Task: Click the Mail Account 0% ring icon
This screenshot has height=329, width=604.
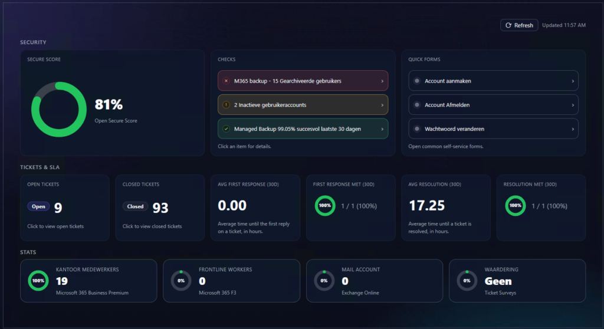Action: point(324,281)
